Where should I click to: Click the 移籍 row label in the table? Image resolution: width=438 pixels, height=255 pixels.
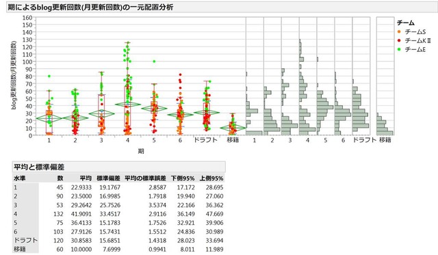[20, 249]
